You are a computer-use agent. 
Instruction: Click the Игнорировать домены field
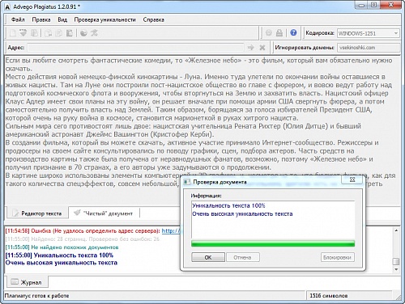click(369, 48)
